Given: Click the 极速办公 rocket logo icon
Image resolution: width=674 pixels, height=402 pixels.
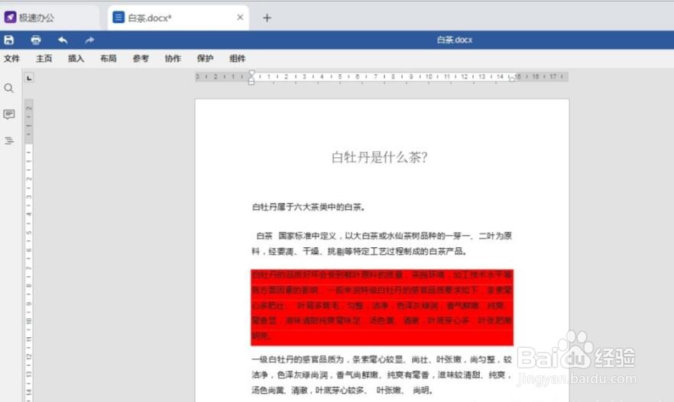Looking at the screenshot, I should tap(11, 17).
